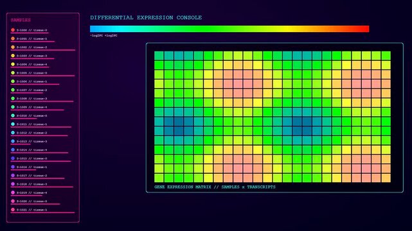Select the blue dot beside S-1013

(x=13, y=141)
